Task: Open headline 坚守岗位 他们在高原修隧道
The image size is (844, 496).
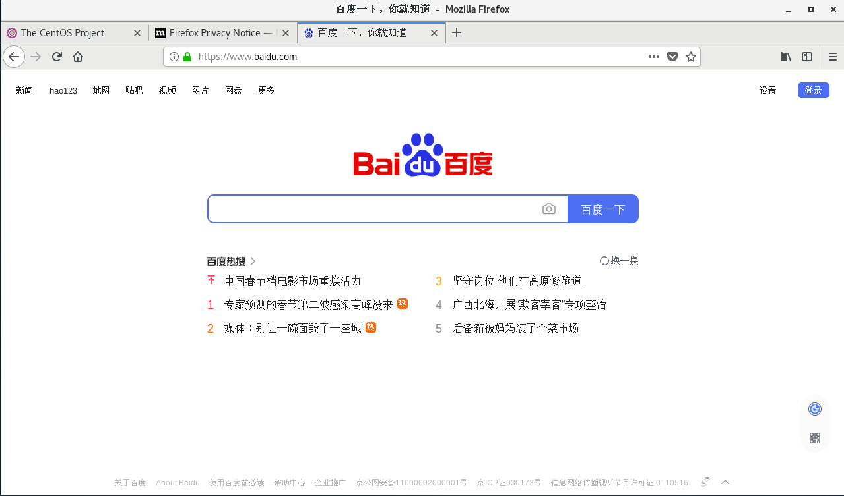Action: [x=517, y=281]
